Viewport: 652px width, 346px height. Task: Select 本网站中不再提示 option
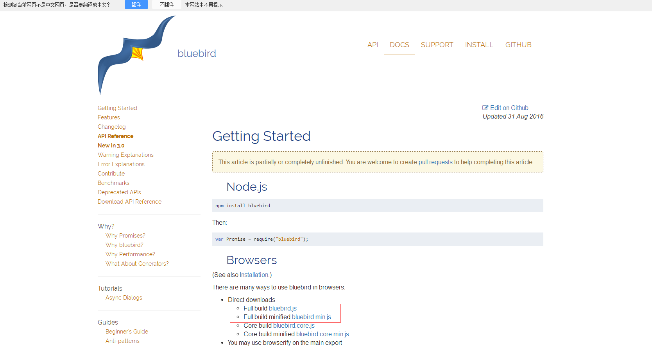(204, 5)
